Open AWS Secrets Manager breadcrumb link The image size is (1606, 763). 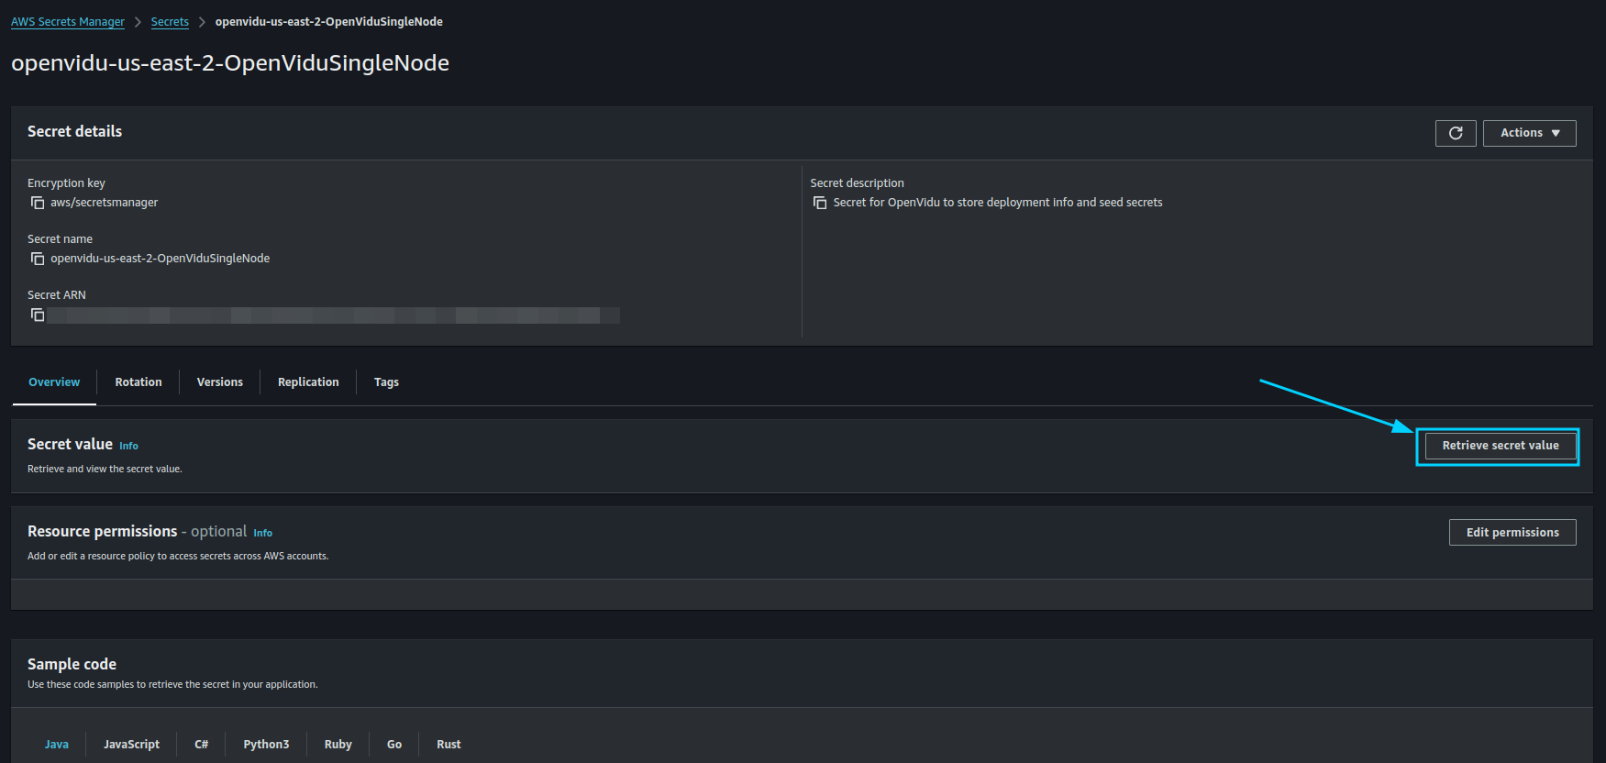coord(68,22)
